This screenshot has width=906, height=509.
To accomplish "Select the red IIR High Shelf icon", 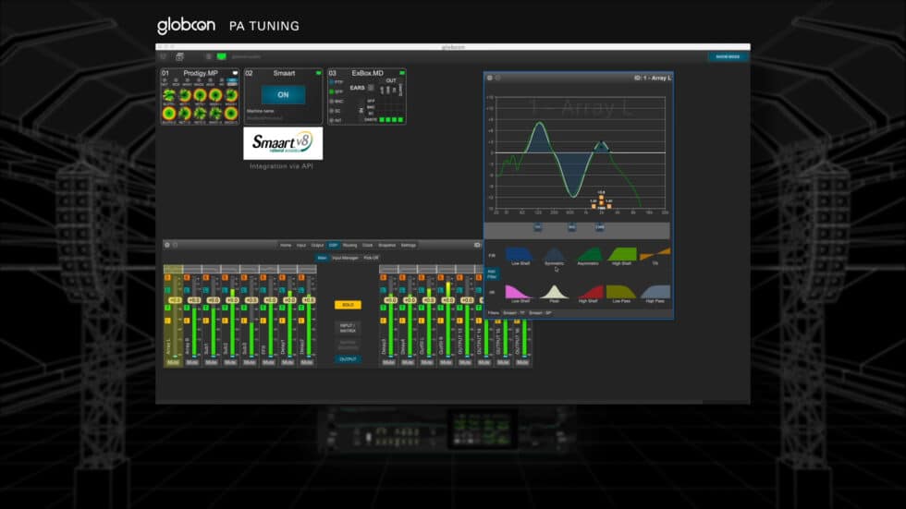I will (588, 292).
